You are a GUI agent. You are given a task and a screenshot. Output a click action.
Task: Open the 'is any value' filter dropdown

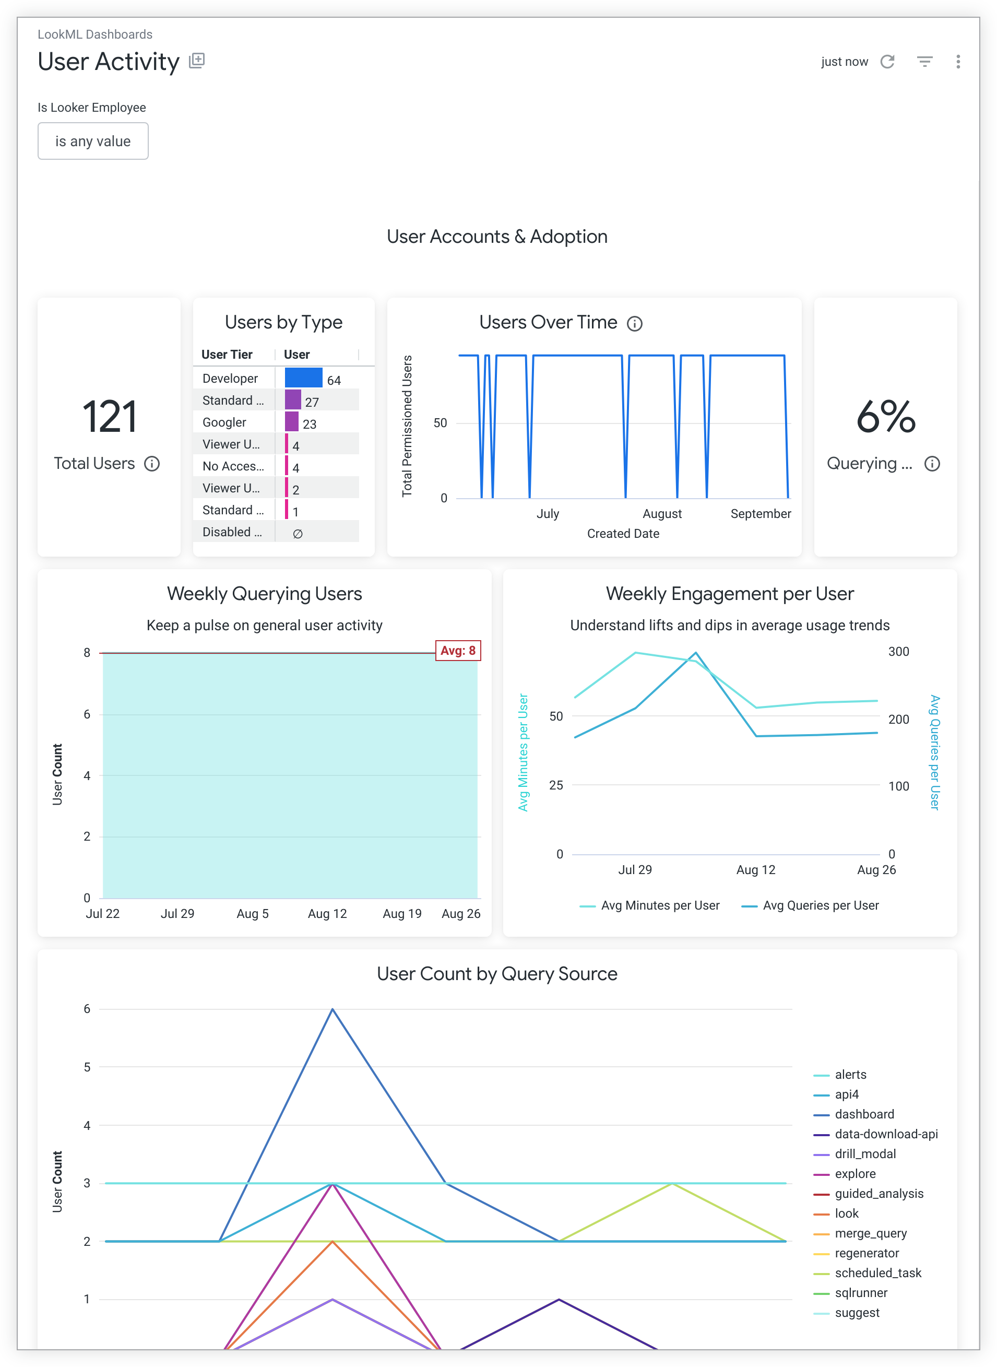tap(93, 141)
